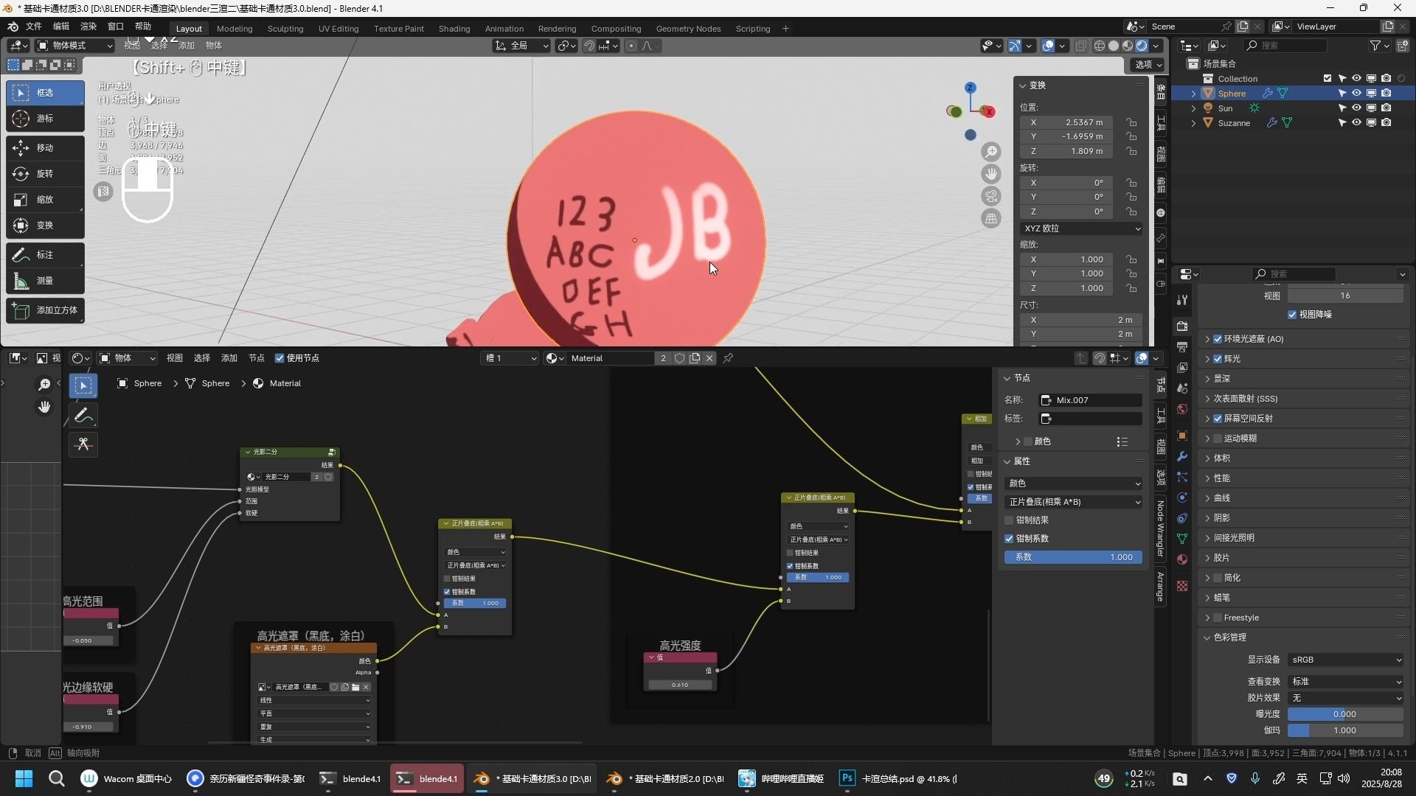Toggle camera view in the 3D viewport

[x=991, y=196]
